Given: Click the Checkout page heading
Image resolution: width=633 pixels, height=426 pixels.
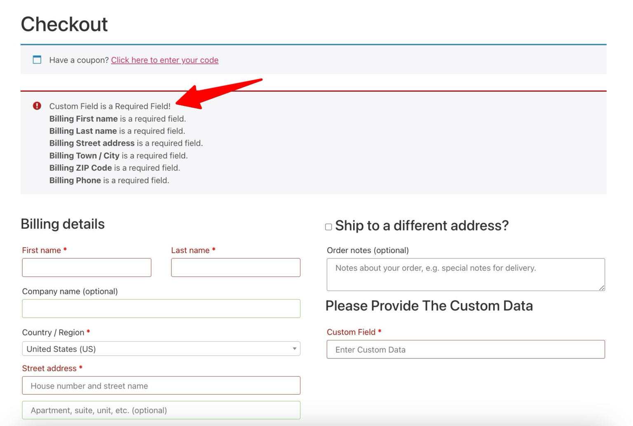Looking at the screenshot, I should (64, 24).
